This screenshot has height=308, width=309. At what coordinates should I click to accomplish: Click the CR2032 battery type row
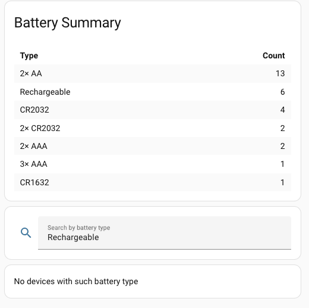(153, 110)
